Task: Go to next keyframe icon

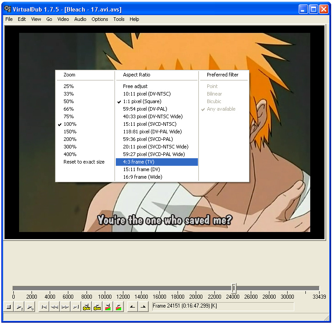Action: [x=97, y=307]
